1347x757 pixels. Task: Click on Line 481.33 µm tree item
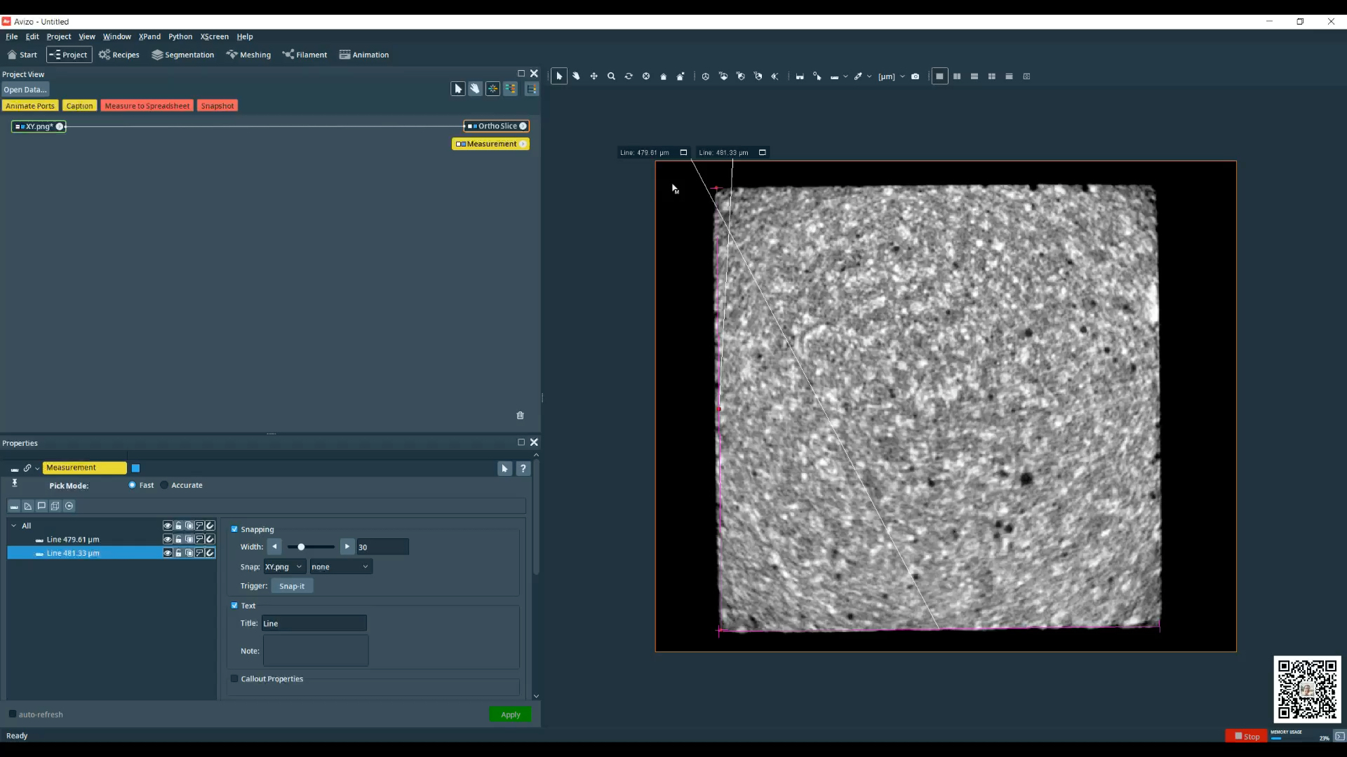(73, 553)
